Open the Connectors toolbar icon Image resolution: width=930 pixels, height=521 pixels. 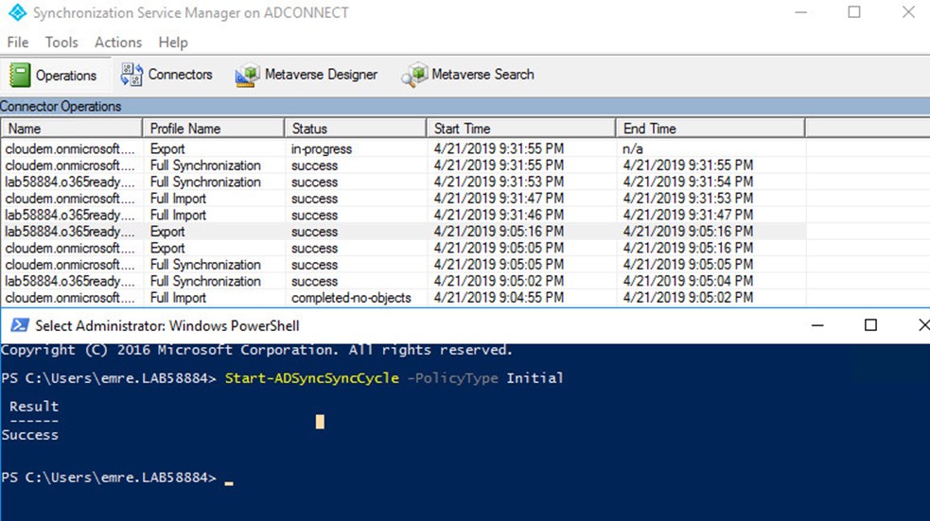pyautogui.click(x=132, y=75)
